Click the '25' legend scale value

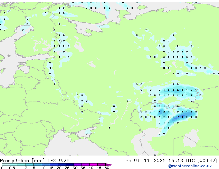coord(67,168)
